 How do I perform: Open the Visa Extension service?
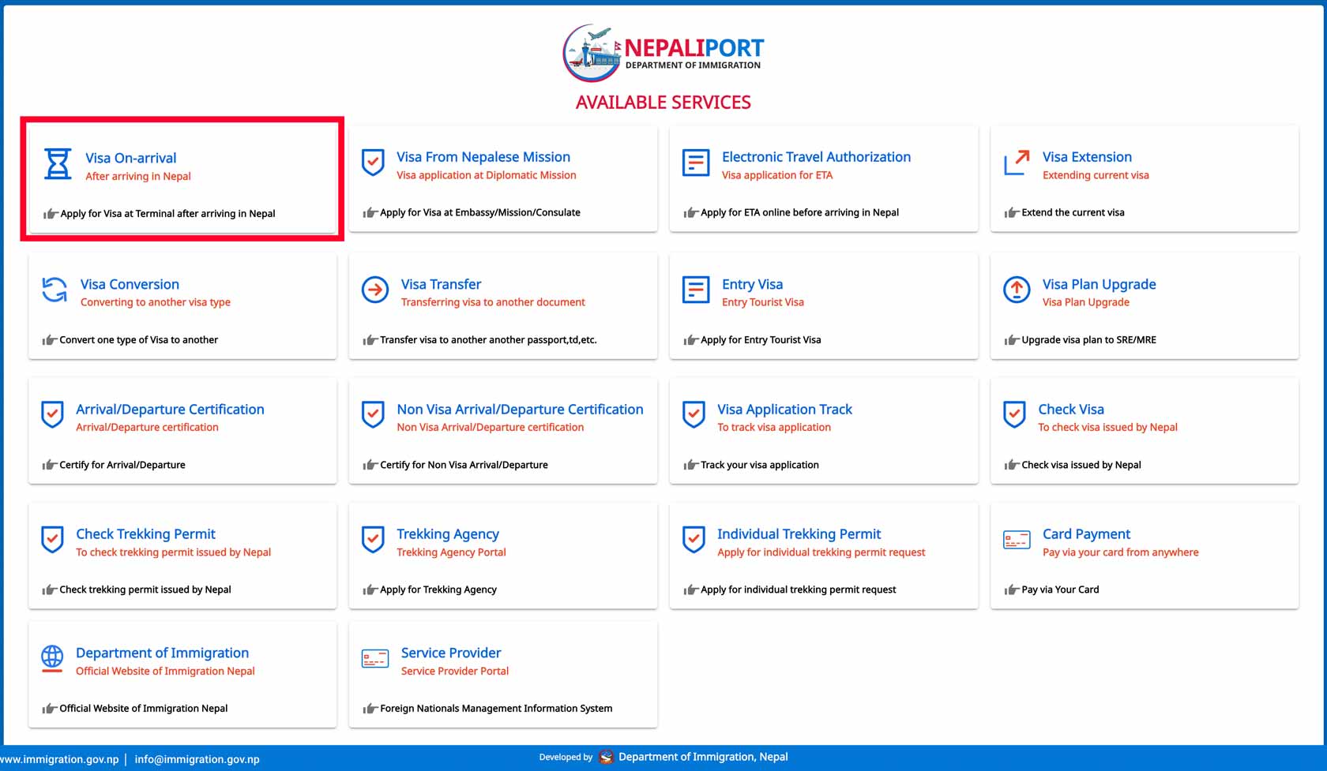1087,157
